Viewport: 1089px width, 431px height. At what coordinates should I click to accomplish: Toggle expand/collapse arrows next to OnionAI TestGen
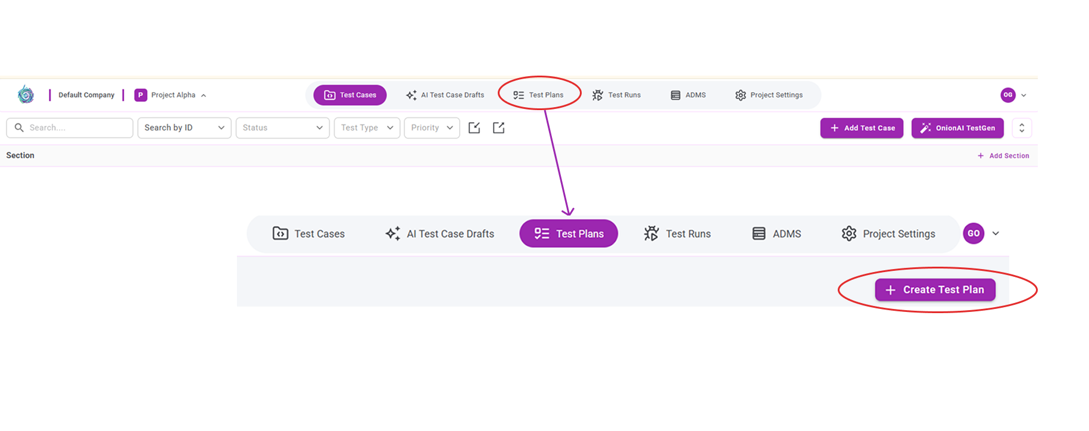pos(1022,128)
